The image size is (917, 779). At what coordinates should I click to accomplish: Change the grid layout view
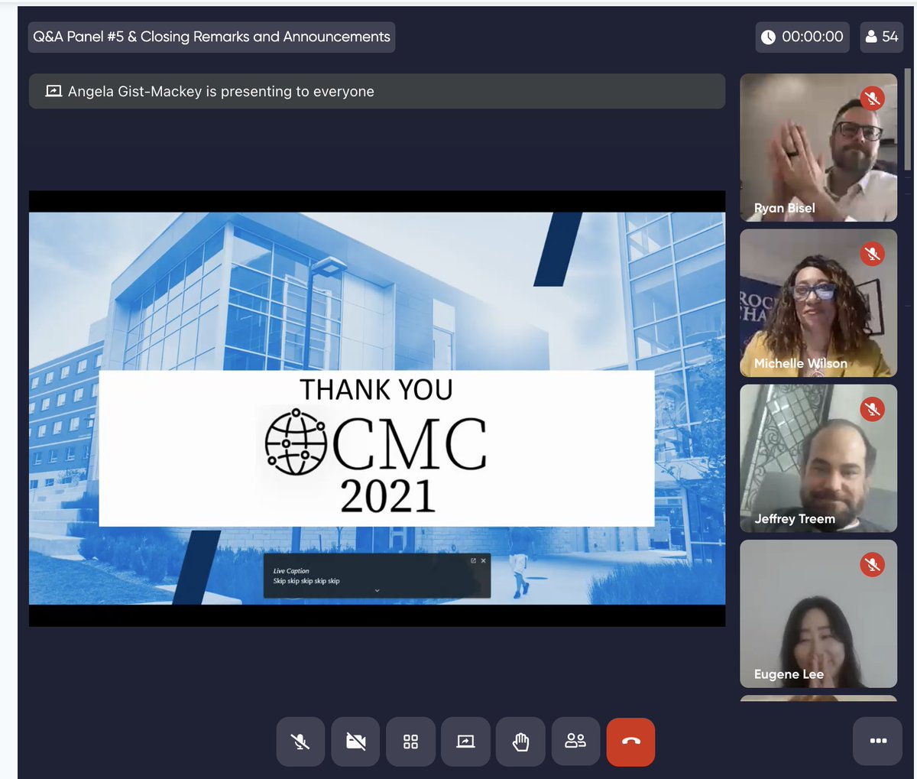pos(410,742)
